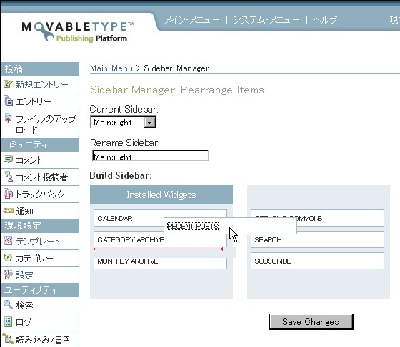Click the file upload icon in sidebar
Screen dimensions: 400x347
pos(8,118)
